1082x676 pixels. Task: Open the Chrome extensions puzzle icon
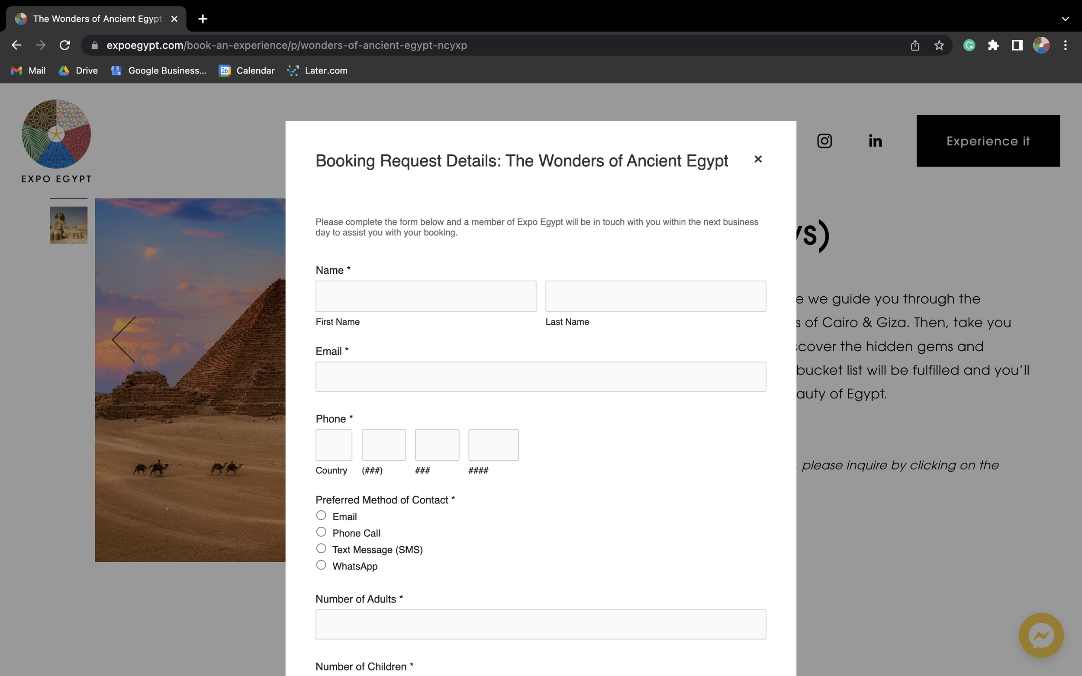(x=993, y=45)
